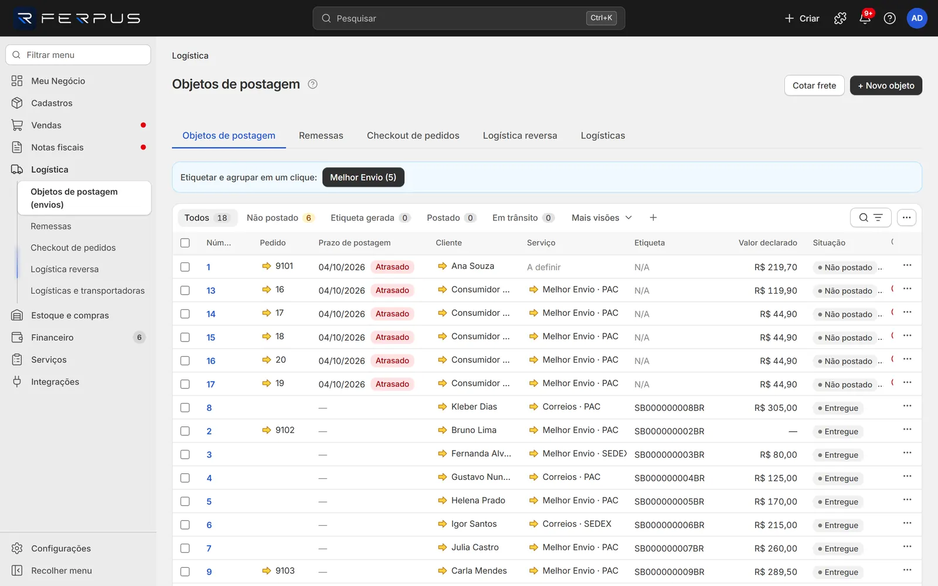This screenshot has height=586, width=938.
Task: Open the Não postado filter tab
Action: click(280, 217)
